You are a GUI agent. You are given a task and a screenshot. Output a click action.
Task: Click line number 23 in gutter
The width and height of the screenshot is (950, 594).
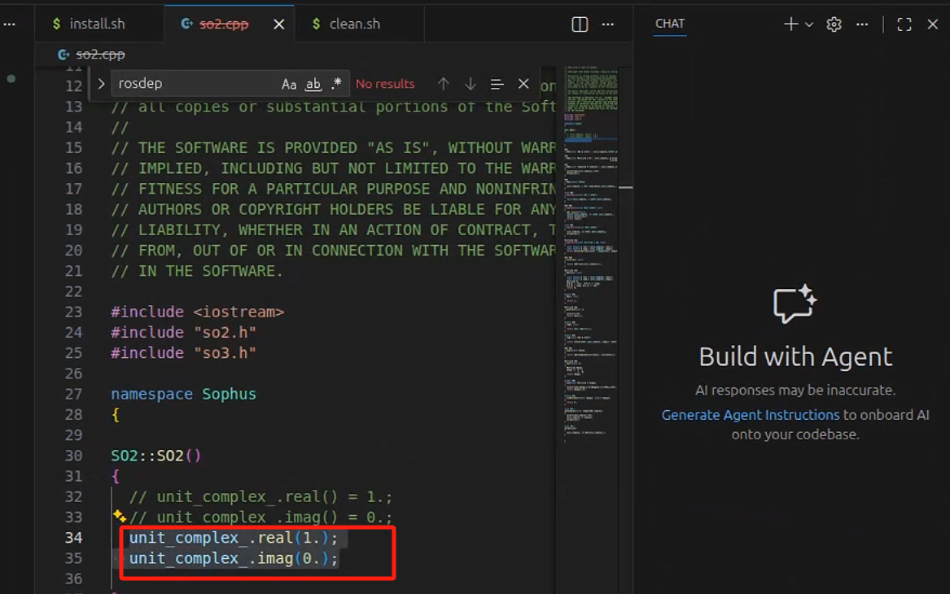[x=73, y=312]
